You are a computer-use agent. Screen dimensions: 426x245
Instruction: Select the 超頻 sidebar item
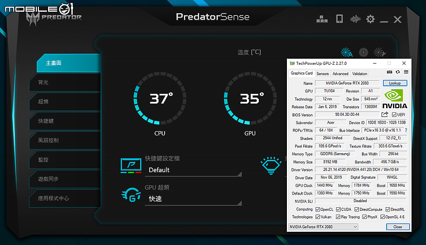(x=65, y=102)
